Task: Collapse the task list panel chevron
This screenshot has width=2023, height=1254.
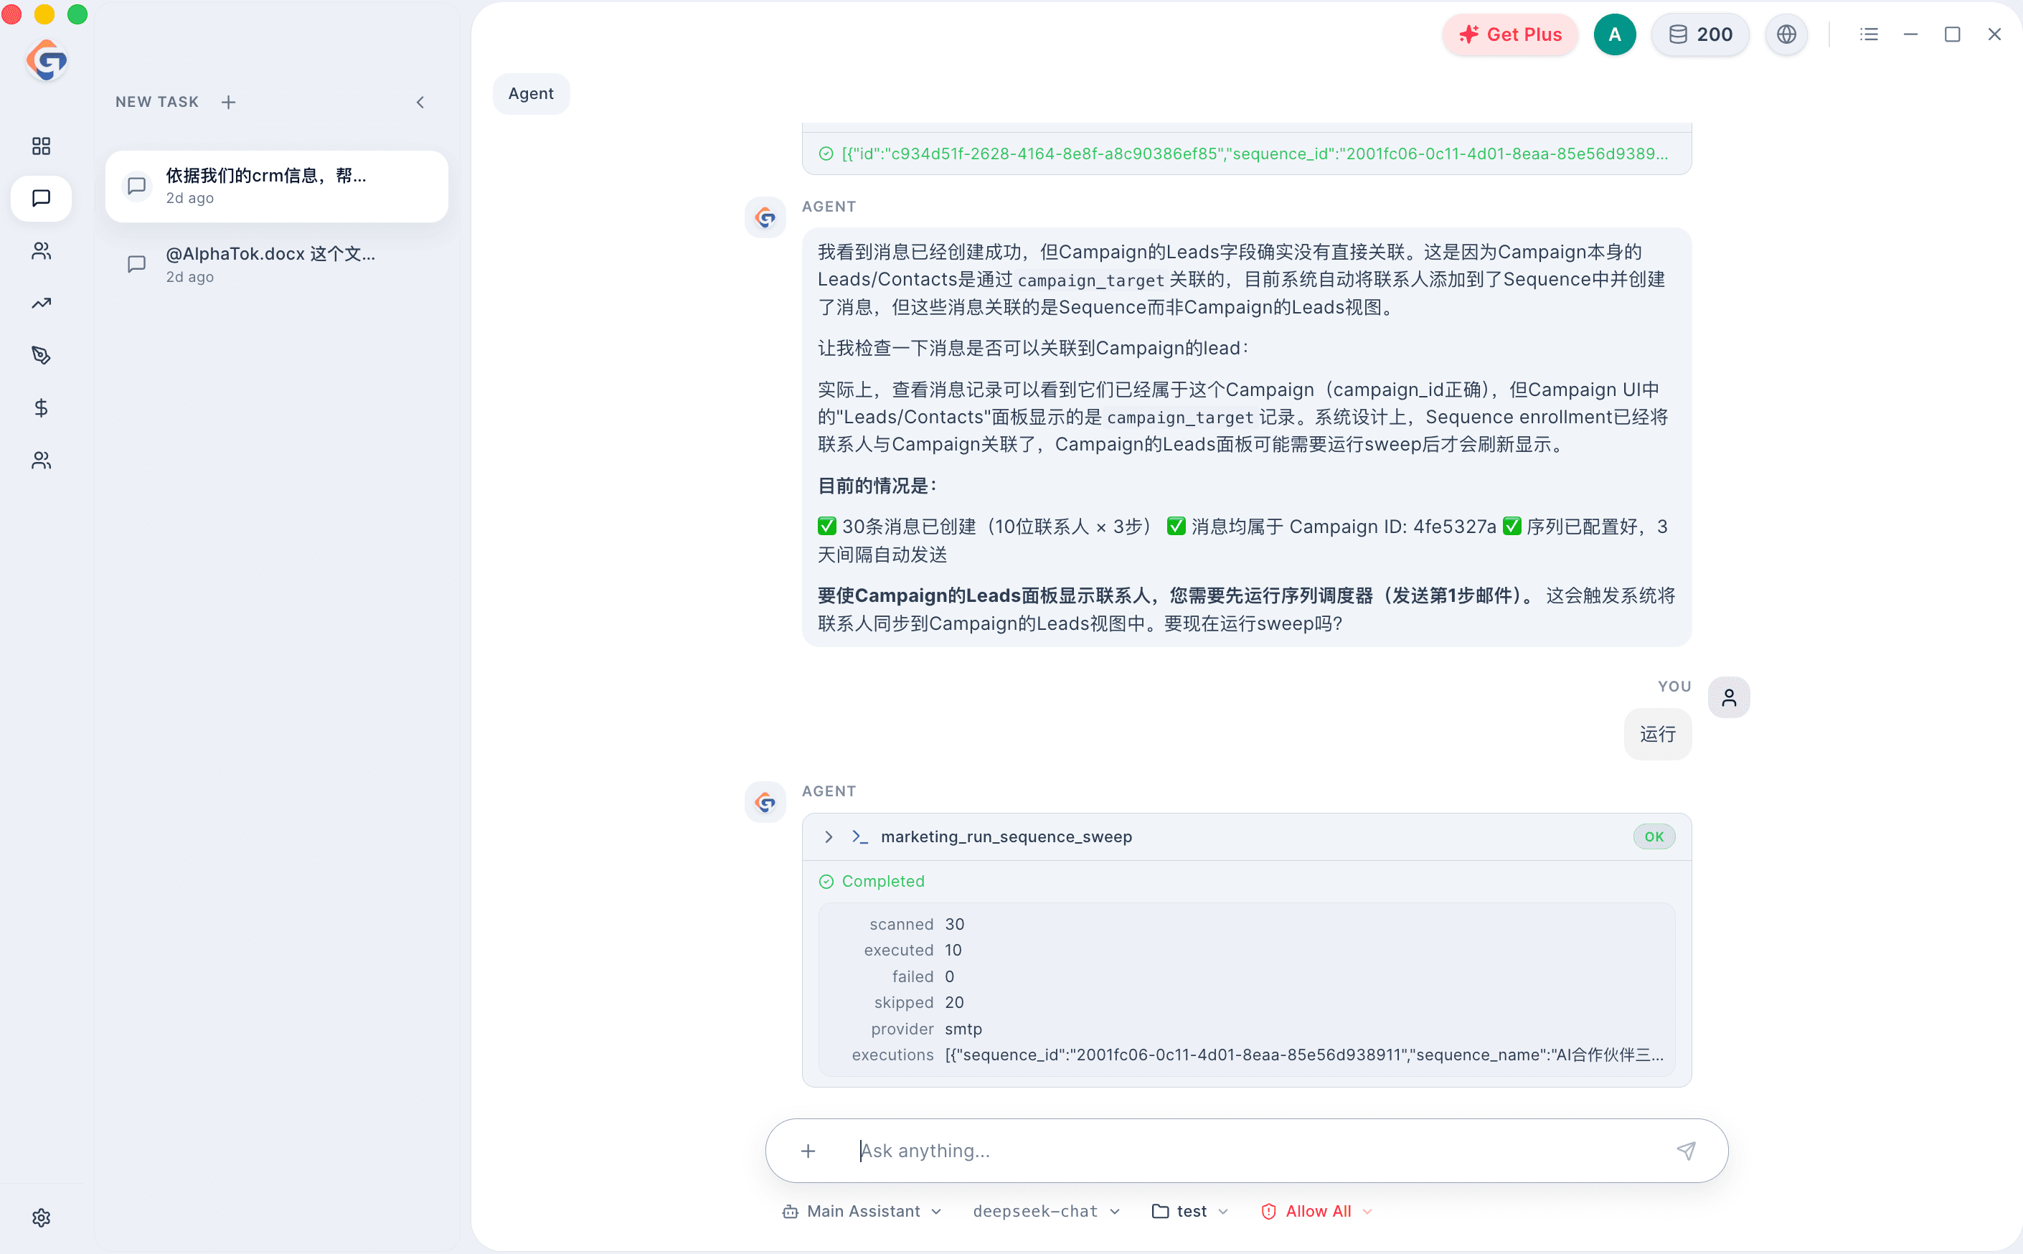Action: (420, 102)
